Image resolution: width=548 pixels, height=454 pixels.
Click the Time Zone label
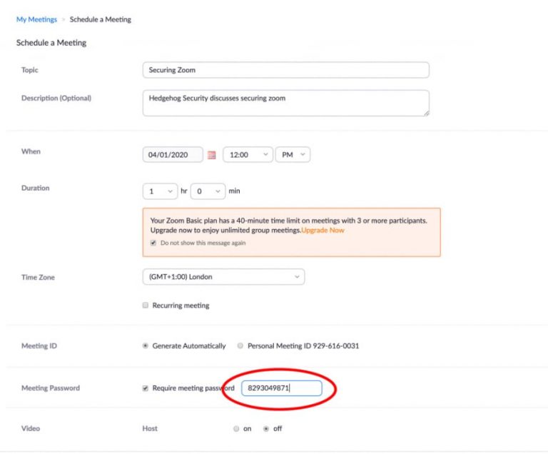[x=38, y=278]
